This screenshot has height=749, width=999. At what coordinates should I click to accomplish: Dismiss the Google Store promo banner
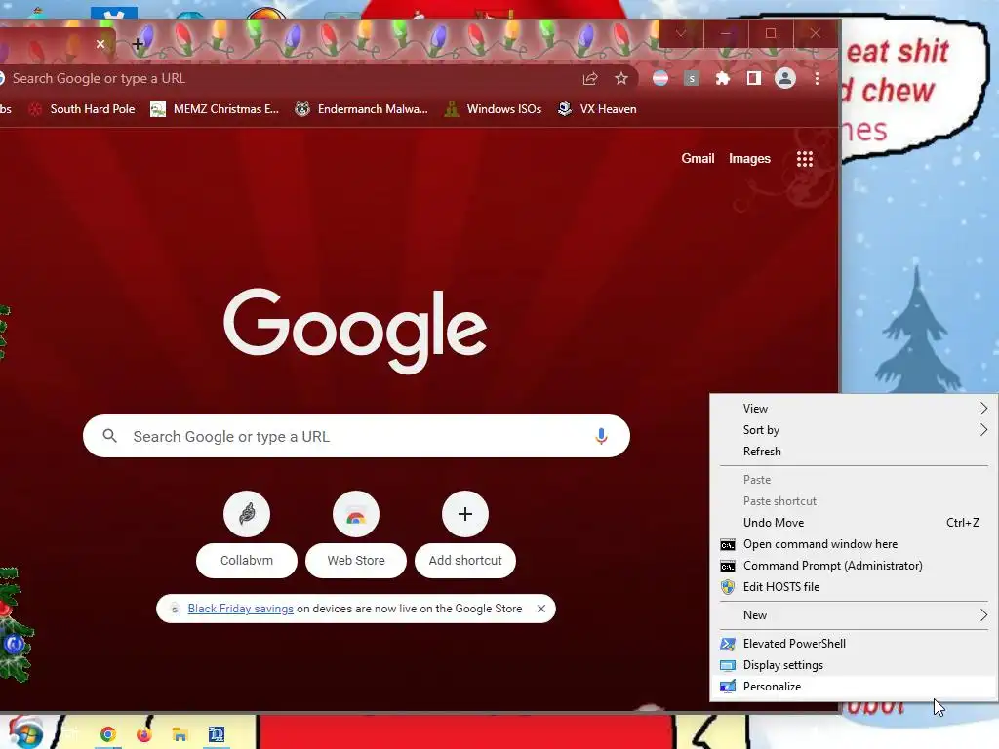(x=540, y=609)
